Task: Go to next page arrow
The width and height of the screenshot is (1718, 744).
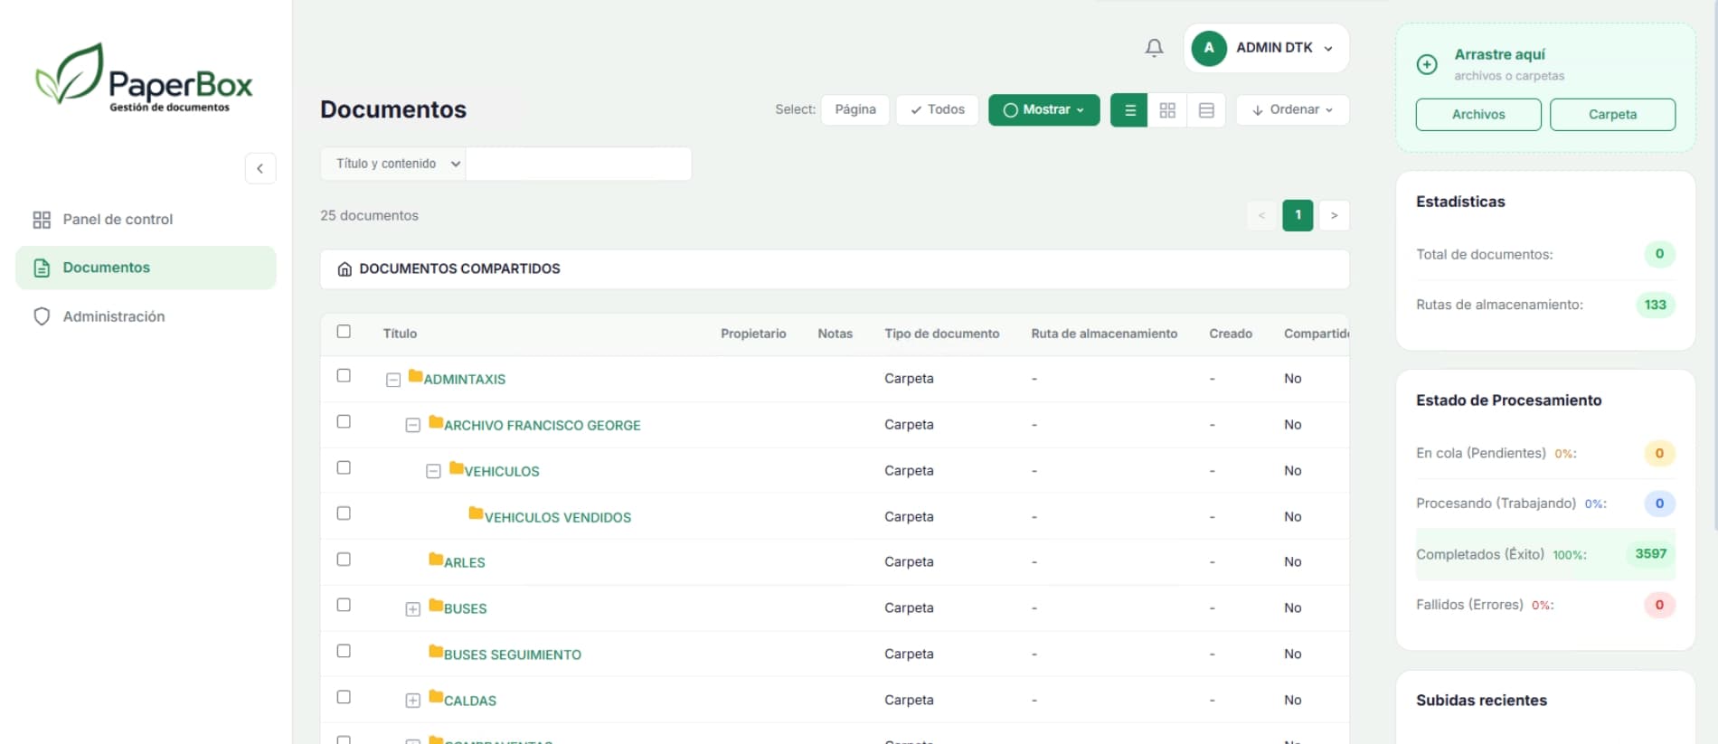Action: (x=1334, y=215)
